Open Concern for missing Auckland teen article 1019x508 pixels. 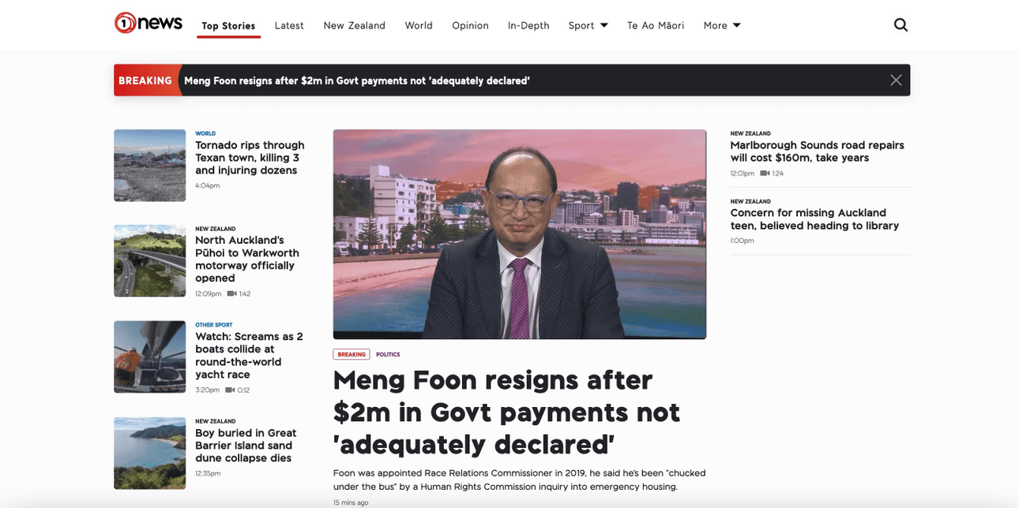pyautogui.click(x=814, y=219)
